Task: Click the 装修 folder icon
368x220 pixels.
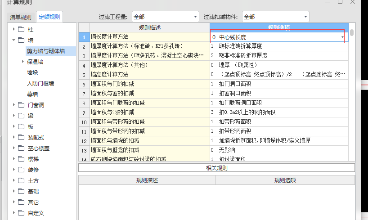Action: 21,170
